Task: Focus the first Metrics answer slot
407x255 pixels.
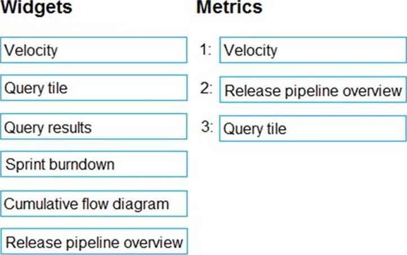Action: click(312, 51)
